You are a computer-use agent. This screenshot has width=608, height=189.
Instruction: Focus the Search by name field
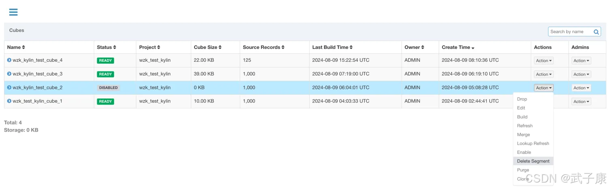tap(569, 32)
